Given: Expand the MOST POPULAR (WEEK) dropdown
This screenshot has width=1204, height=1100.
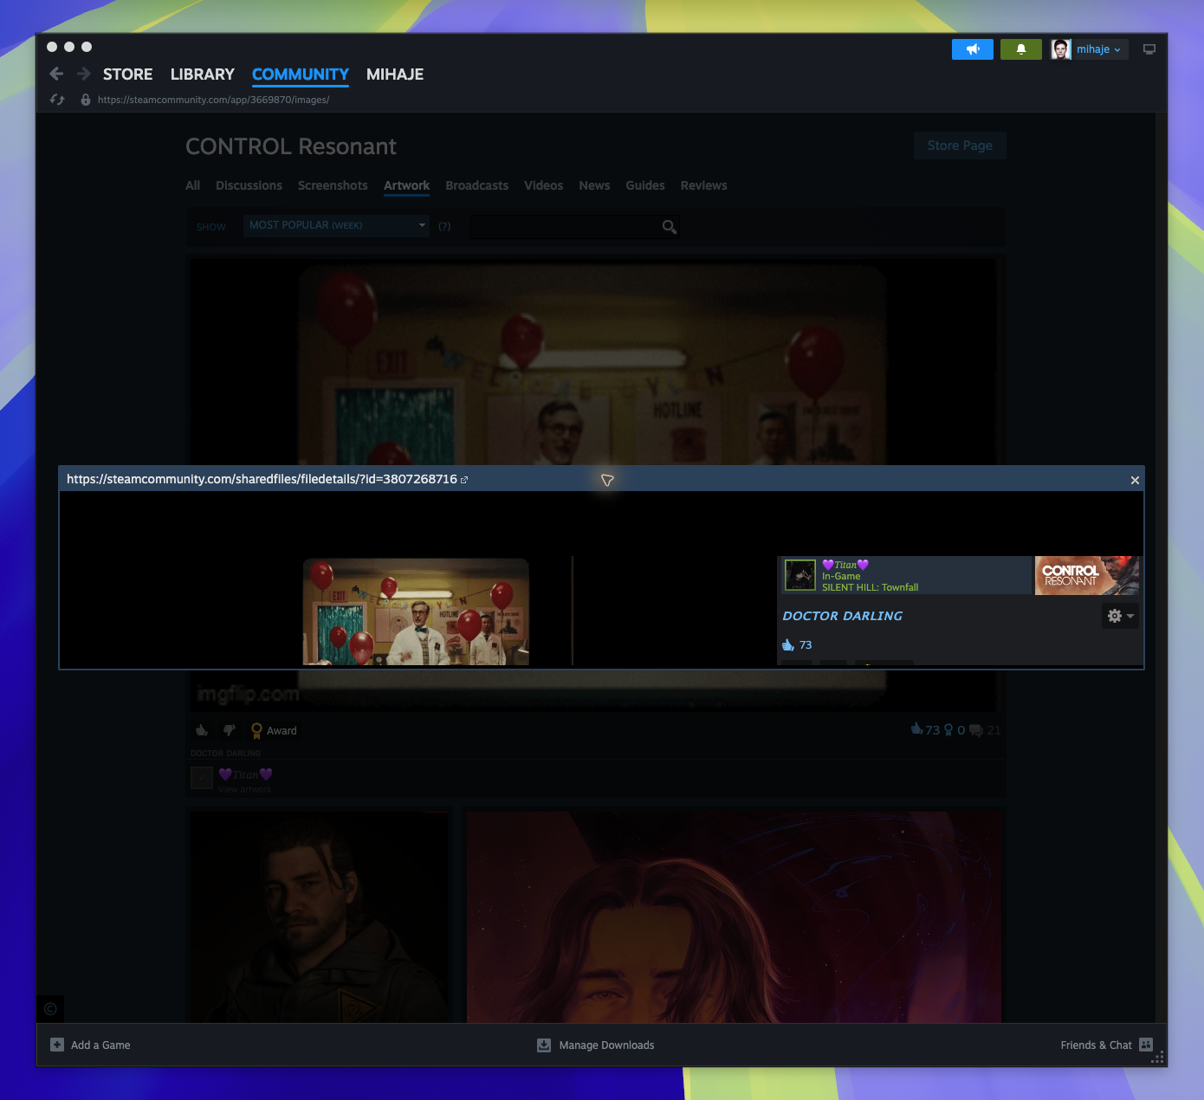Looking at the screenshot, I should click(336, 225).
